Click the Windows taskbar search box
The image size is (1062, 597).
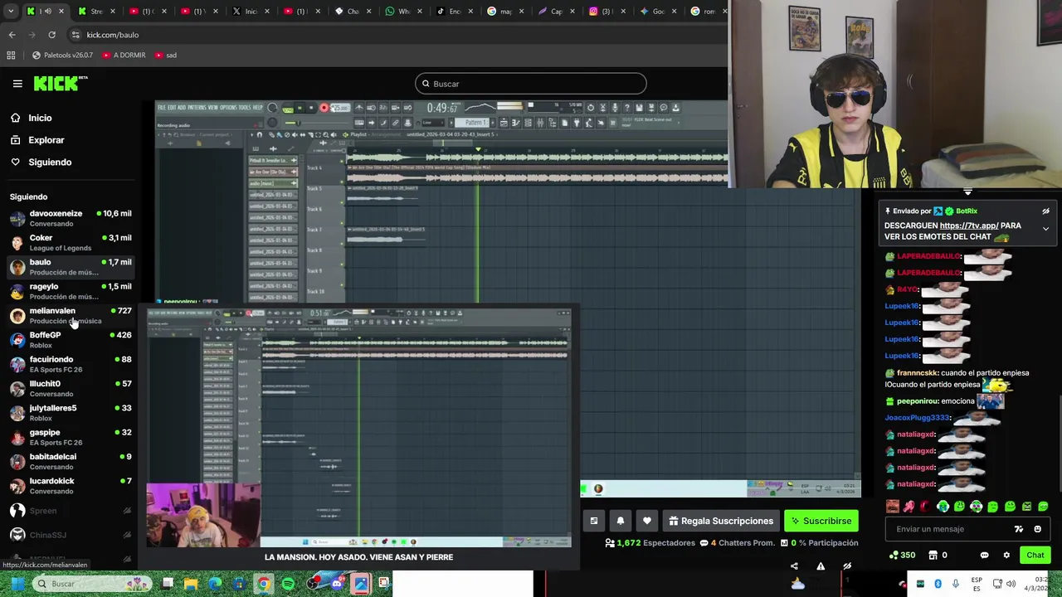point(93,584)
